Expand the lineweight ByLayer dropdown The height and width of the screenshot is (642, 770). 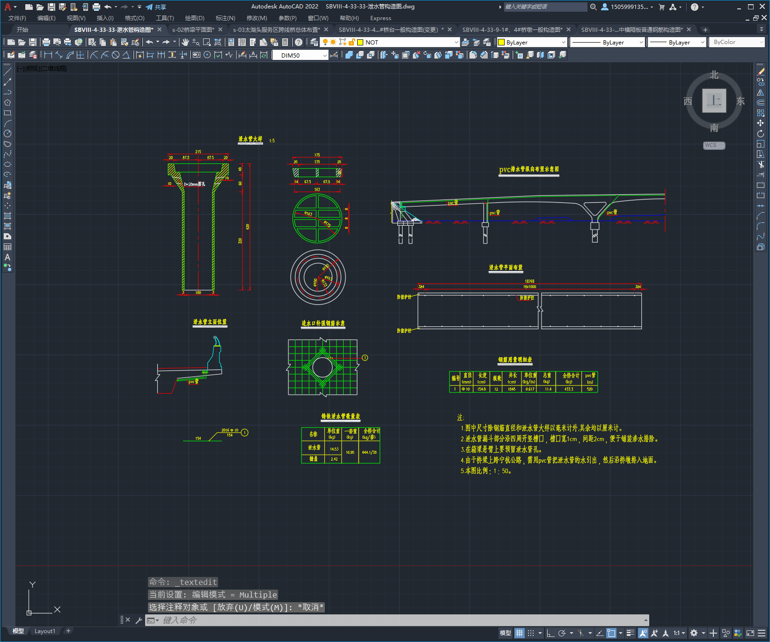[677, 42]
